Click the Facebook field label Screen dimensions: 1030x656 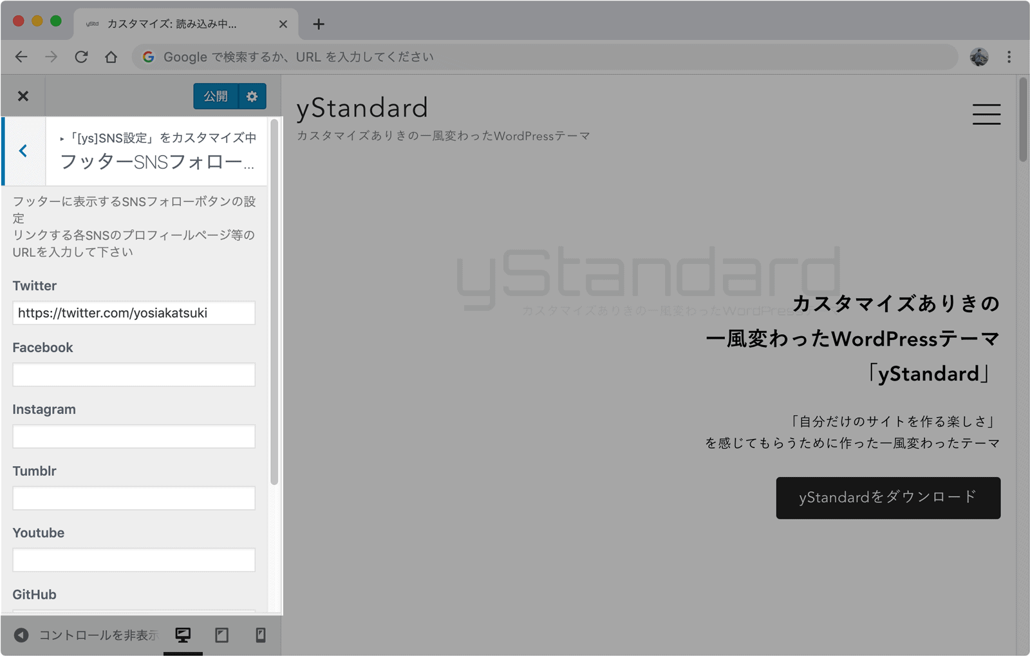click(43, 348)
